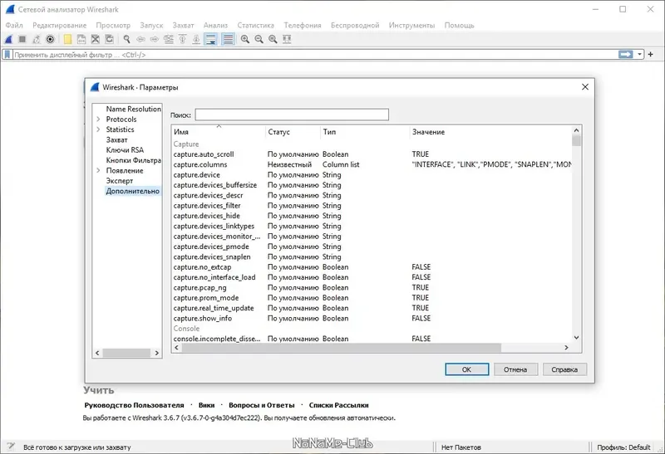The height and width of the screenshot is (454, 665).
Task: Click the preferences list scroll-down arrow
Action: point(576,338)
